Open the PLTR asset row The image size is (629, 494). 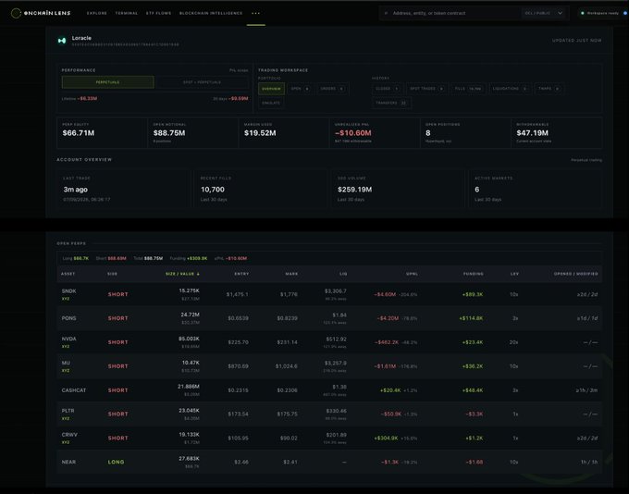[329, 414]
